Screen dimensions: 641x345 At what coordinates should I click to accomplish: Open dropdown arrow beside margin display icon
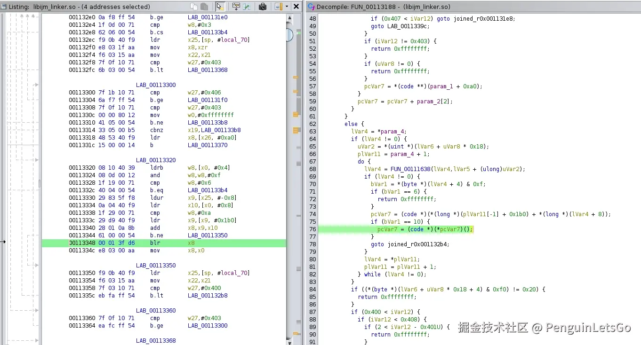[x=286, y=7]
